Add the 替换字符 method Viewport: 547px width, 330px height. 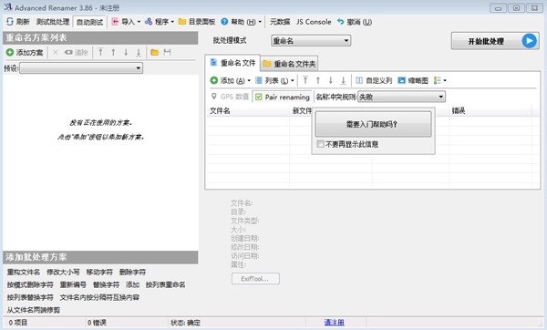(x=106, y=285)
